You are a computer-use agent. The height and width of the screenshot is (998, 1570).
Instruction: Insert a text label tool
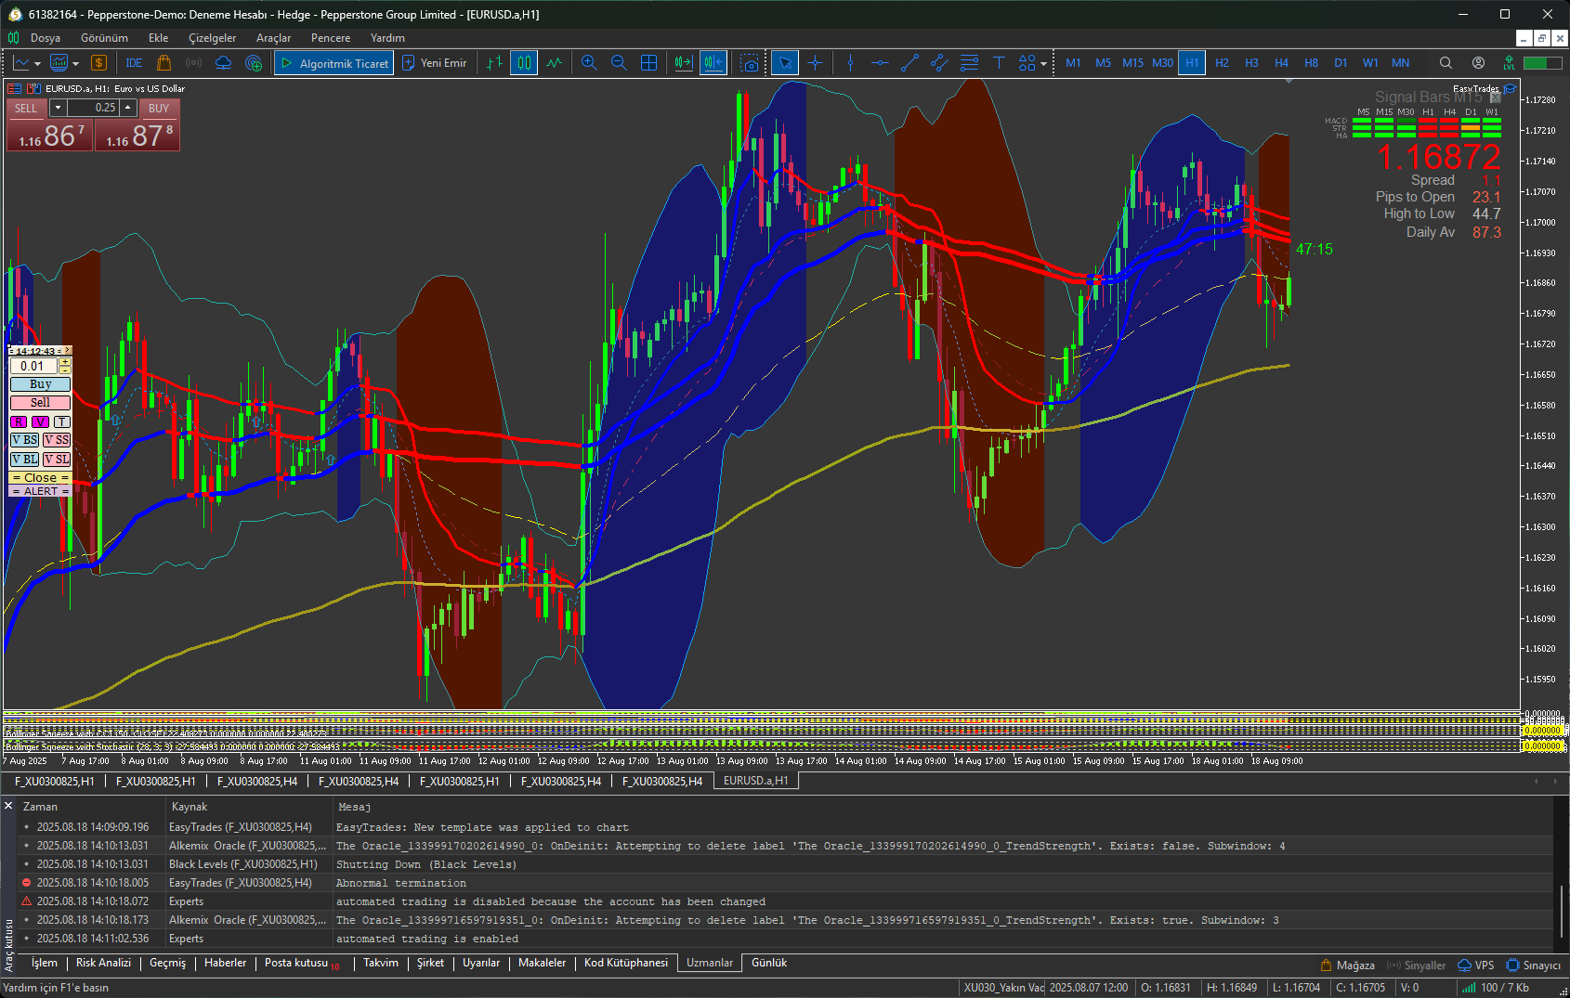point(999,63)
